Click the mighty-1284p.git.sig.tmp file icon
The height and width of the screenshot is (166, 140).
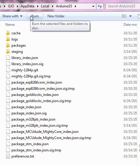[x=8, y=76]
